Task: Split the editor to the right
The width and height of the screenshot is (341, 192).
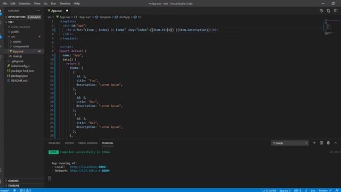Action: pos(336,11)
